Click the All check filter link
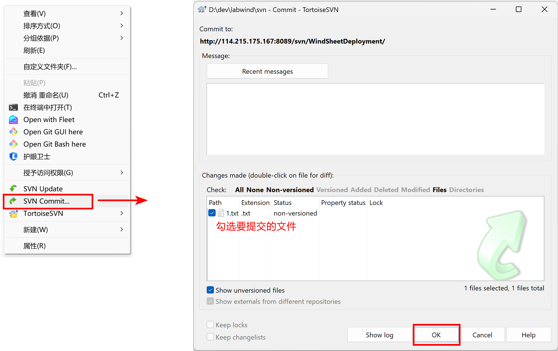 (x=239, y=190)
